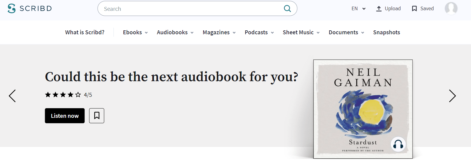Expand the Audiobooks menu
Screen dimensions: 471x168
[175, 32]
